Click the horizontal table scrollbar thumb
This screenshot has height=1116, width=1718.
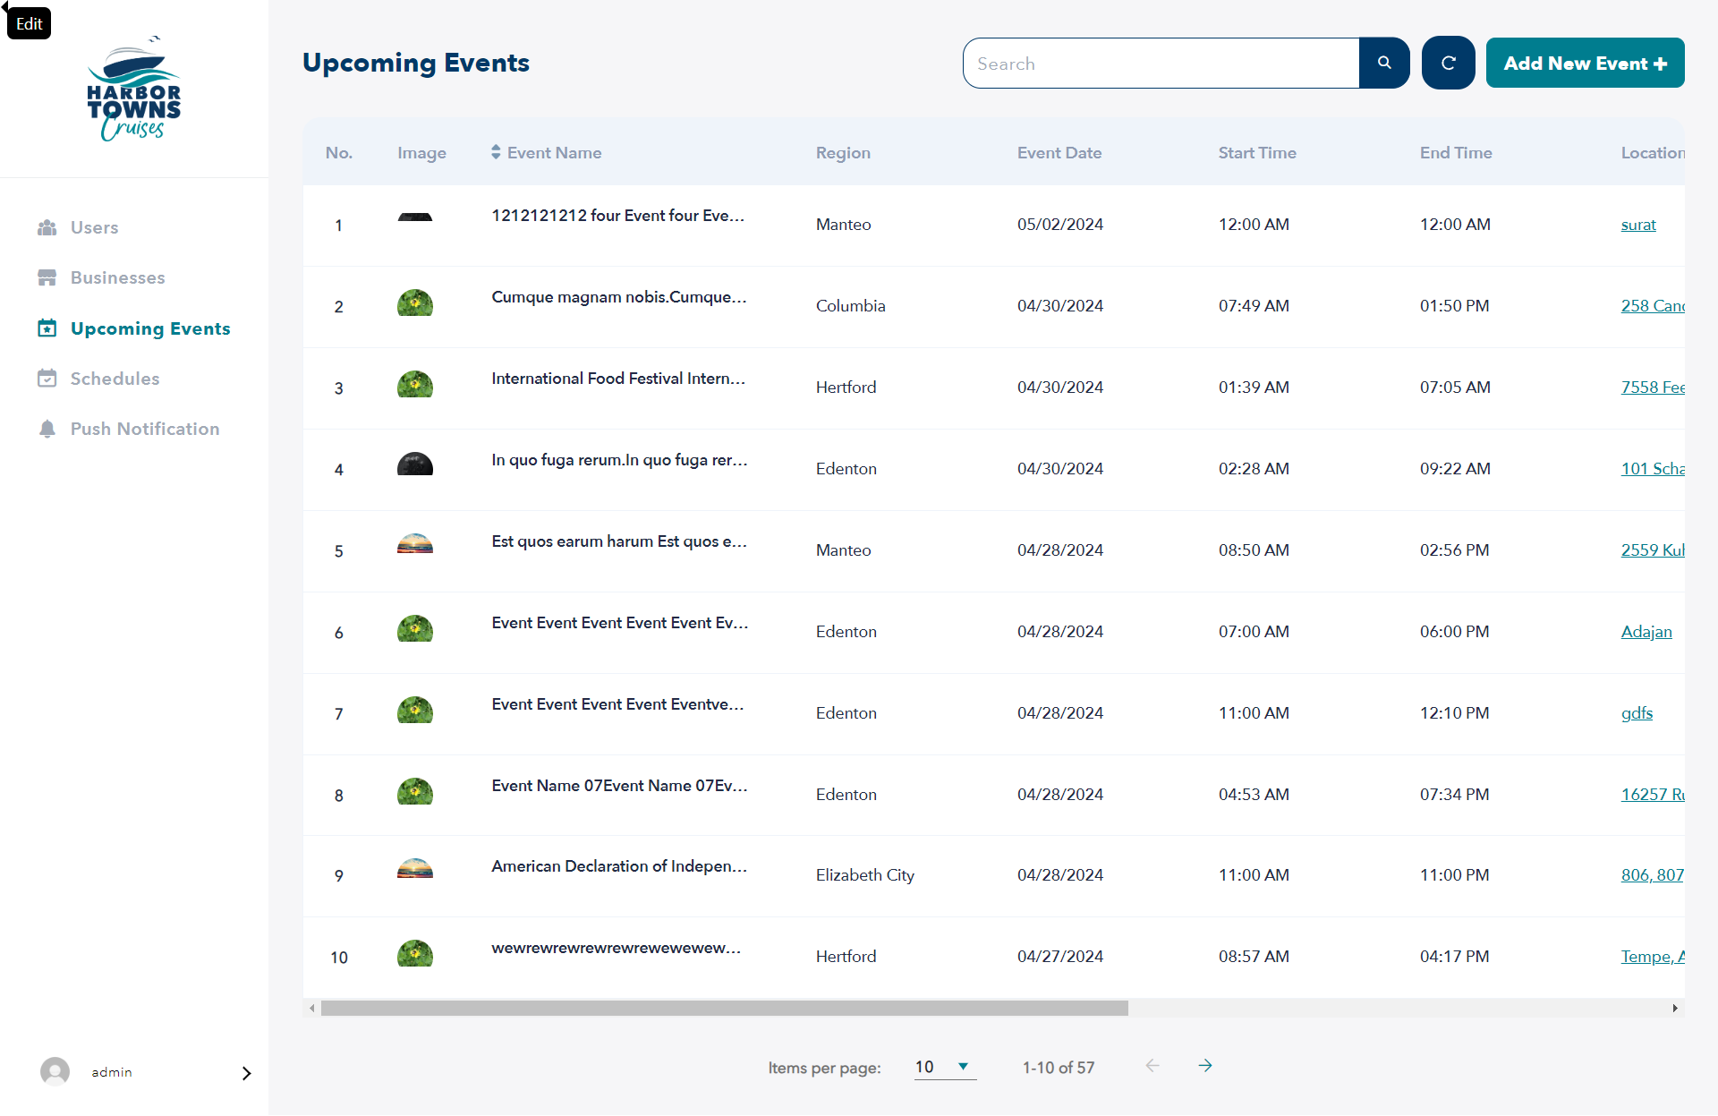[x=725, y=1008]
